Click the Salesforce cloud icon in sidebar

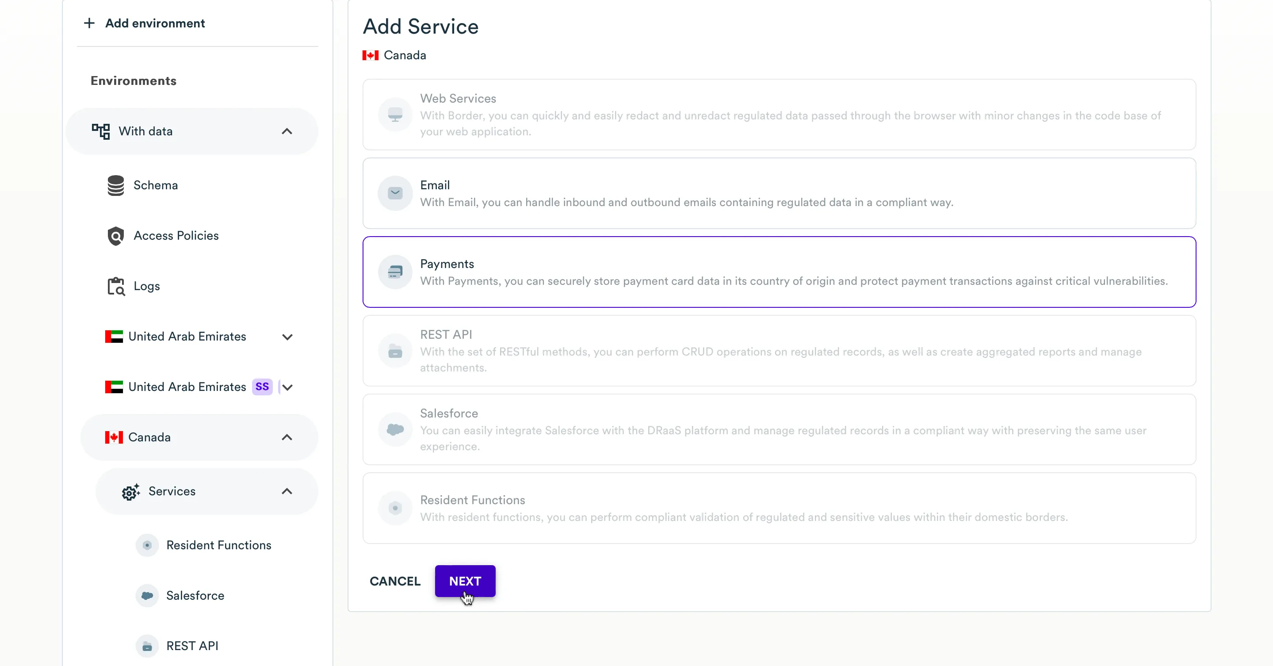coord(147,596)
